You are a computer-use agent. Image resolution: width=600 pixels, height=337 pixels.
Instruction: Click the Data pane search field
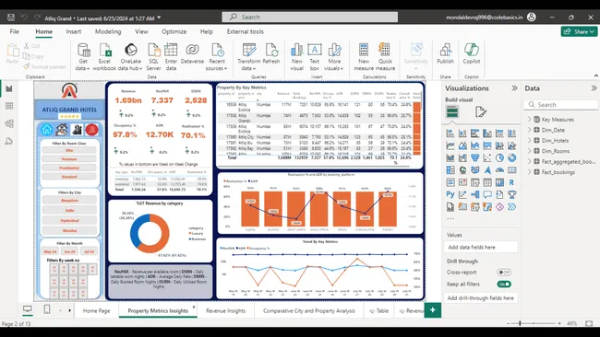coord(560,105)
